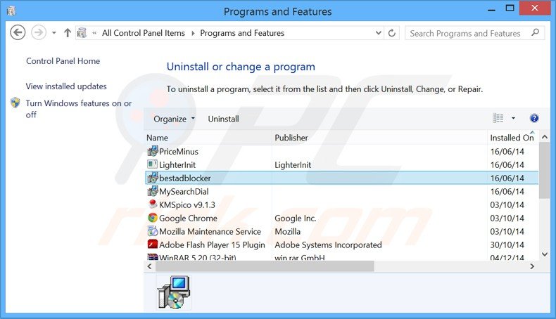
Task: Select Mozilla Maintenance Service entry name
Action: [x=210, y=232]
